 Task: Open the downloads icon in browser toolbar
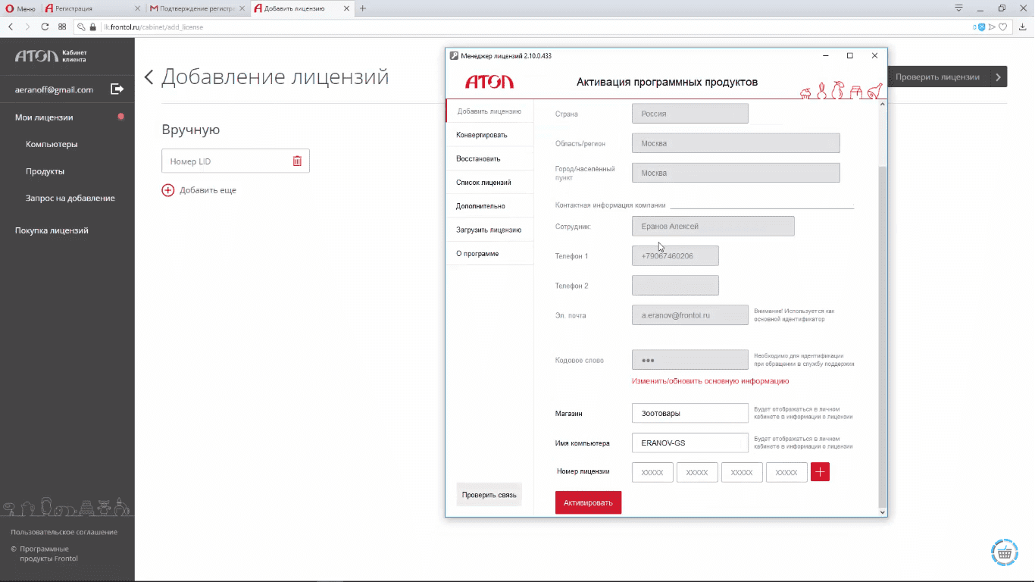1023,27
